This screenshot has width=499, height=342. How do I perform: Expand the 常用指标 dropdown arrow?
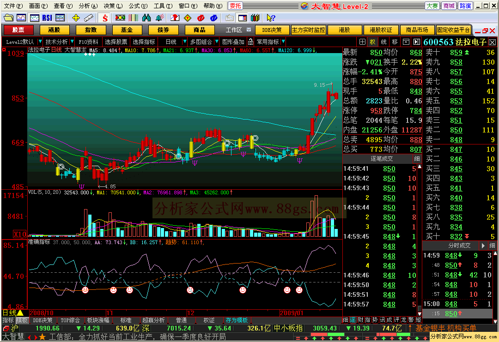tap(283, 42)
